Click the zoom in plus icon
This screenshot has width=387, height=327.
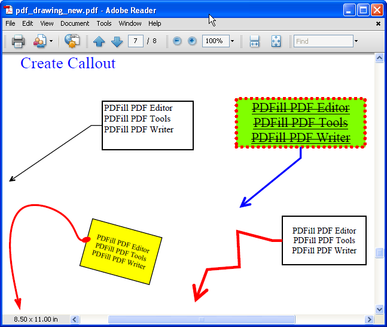192,41
